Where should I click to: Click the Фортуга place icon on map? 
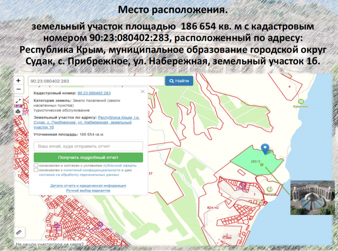pos(269,188)
